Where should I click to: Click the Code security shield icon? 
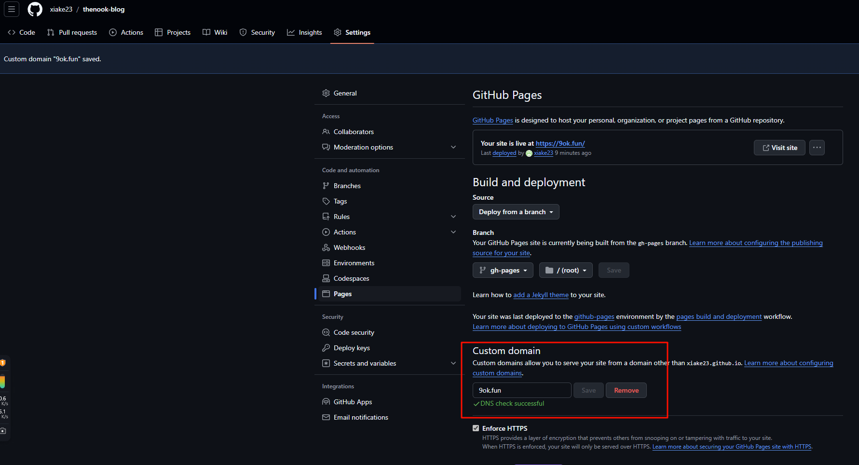[326, 332]
